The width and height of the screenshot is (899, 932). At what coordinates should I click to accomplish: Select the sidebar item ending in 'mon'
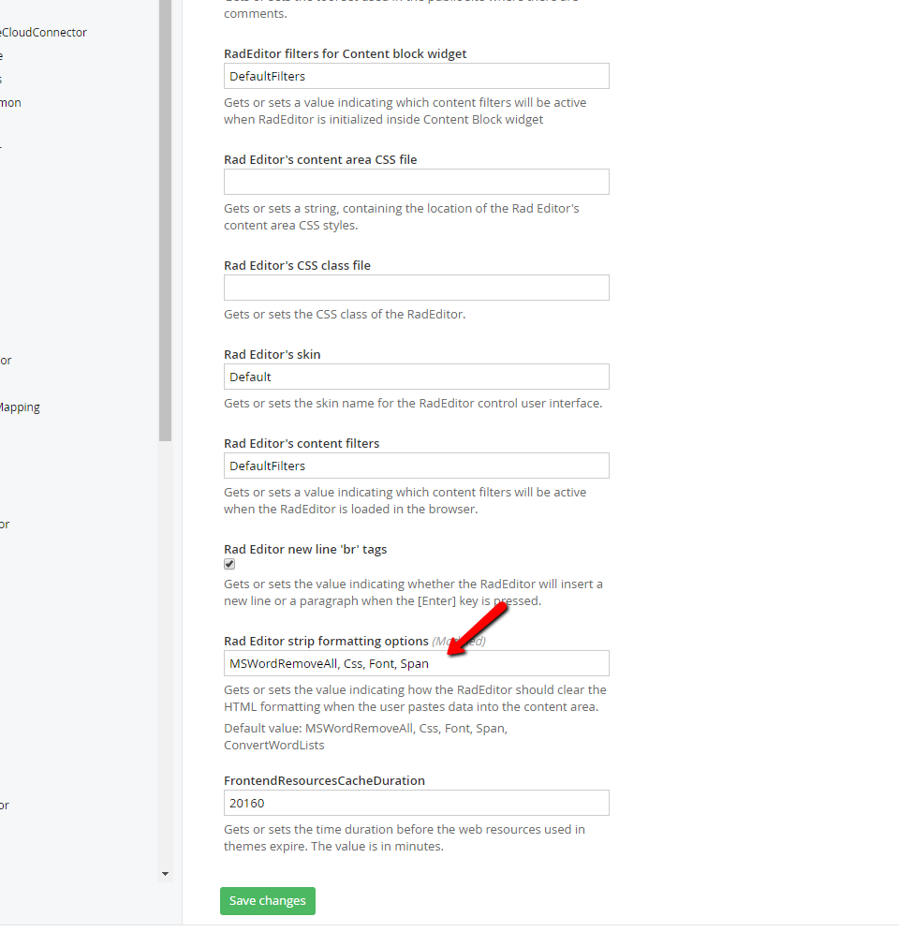click(10, 103)
